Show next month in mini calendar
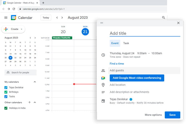 (35, 38)
